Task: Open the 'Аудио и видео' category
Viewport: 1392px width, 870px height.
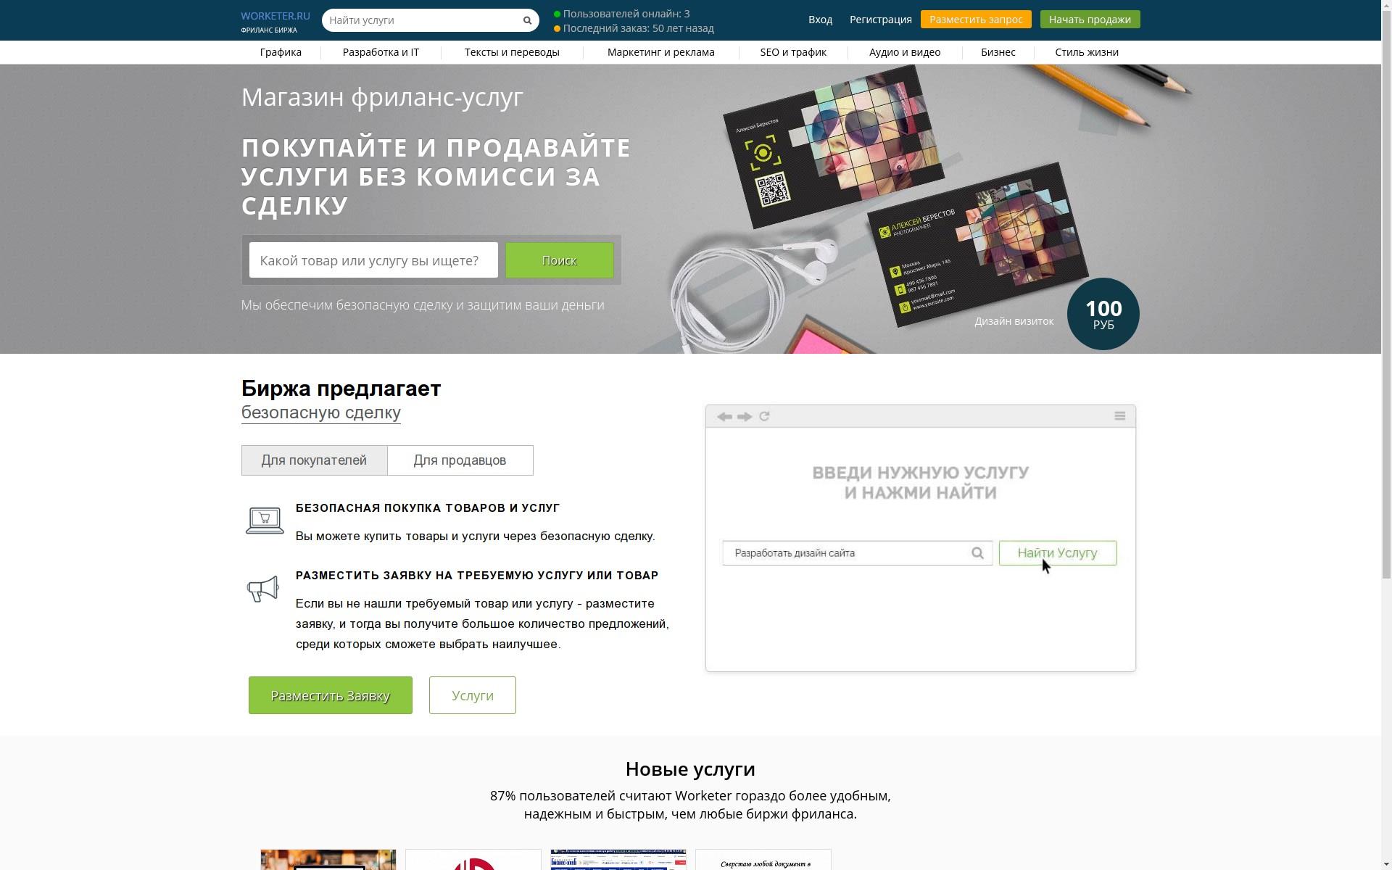Action: coord(905,51)
